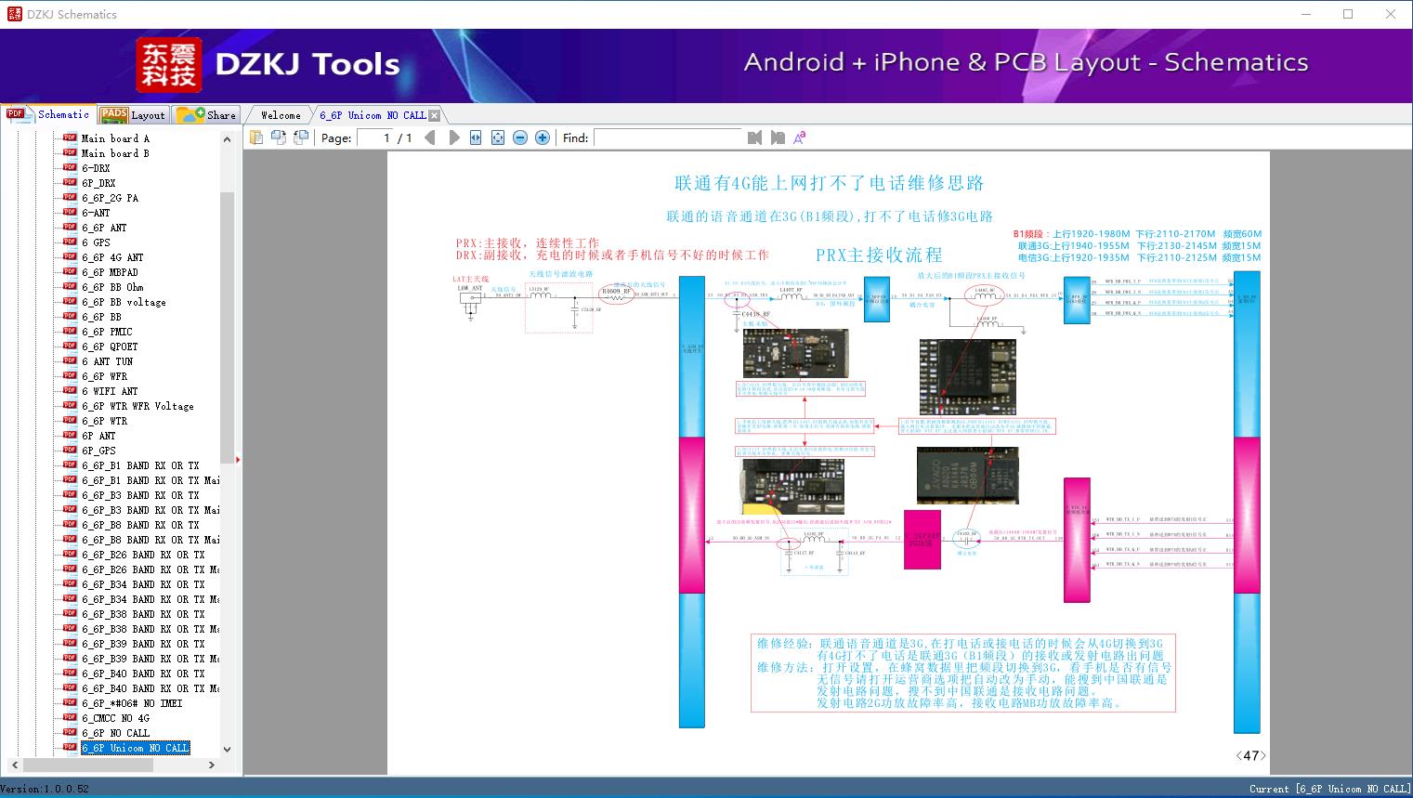Open the 6_6P BB Ohm entry
Screen dimensions: 1413x798
pyautogui.click(x=112, y=287)
